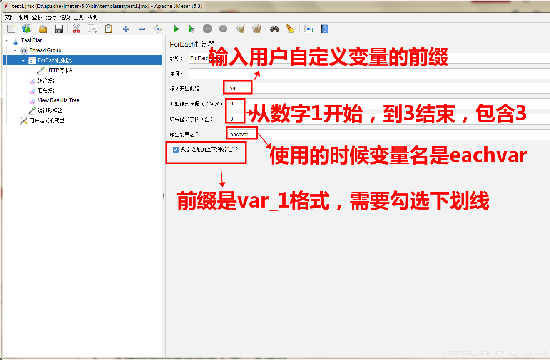Click the Shutdown toolbar icon
The image size is (550, 360).
223,29
